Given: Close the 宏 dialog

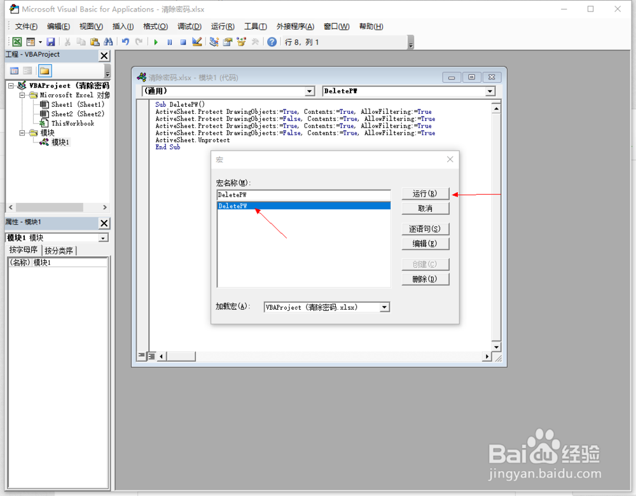Looking at the screenshot, I should tap(450, 160).
